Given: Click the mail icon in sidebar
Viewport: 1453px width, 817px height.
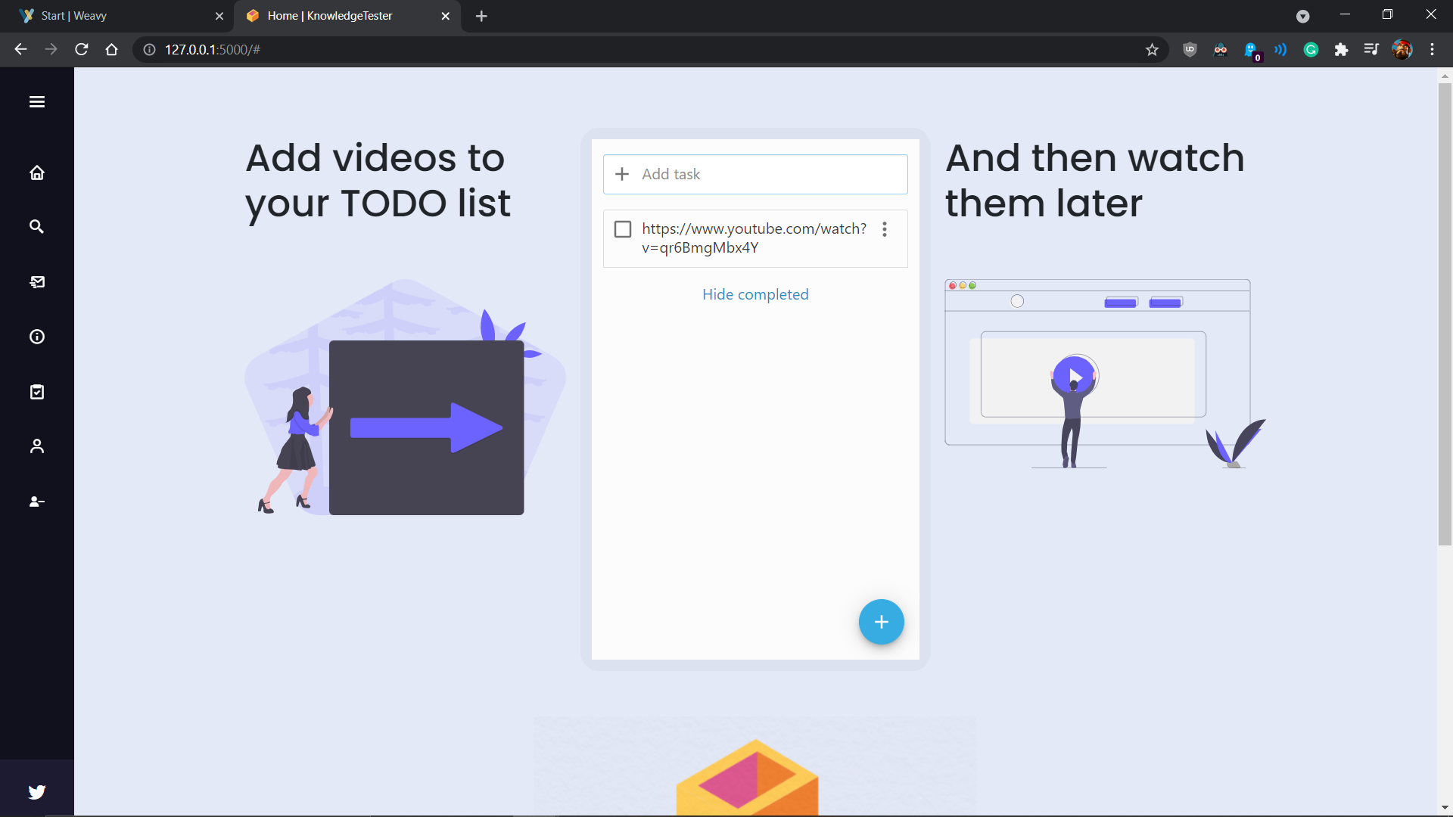Looking at the screenshot, I should [x=36, y=282].
